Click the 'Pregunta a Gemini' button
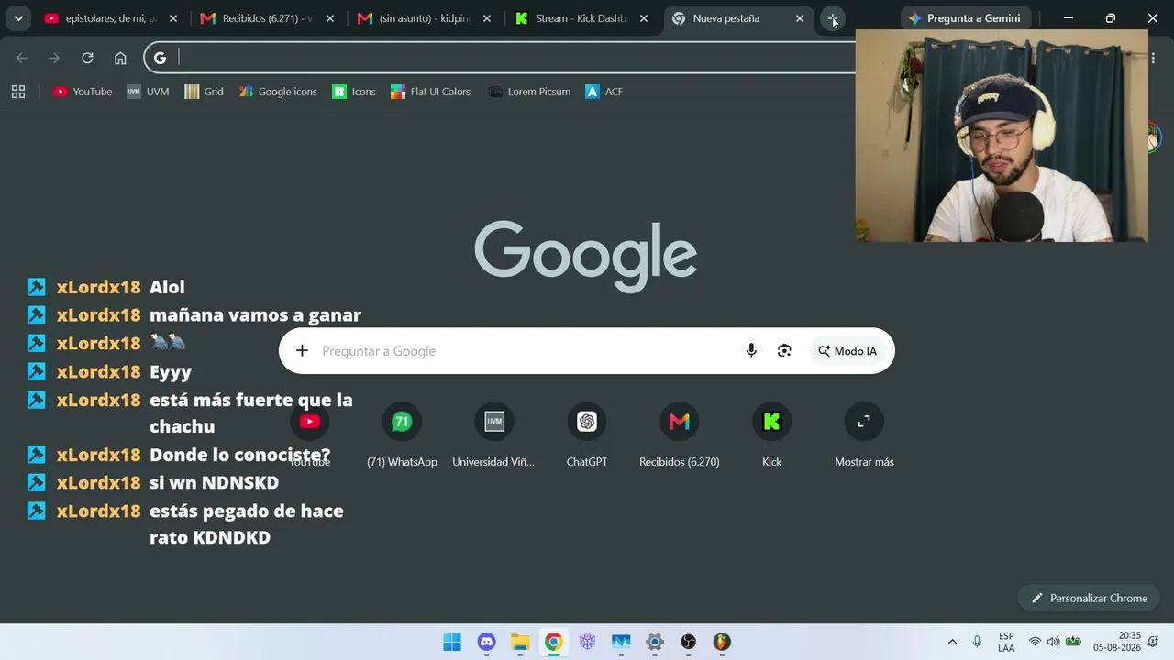Image resolution: width=1174 pixels, height=660 pixels. (x=966, y=18)
